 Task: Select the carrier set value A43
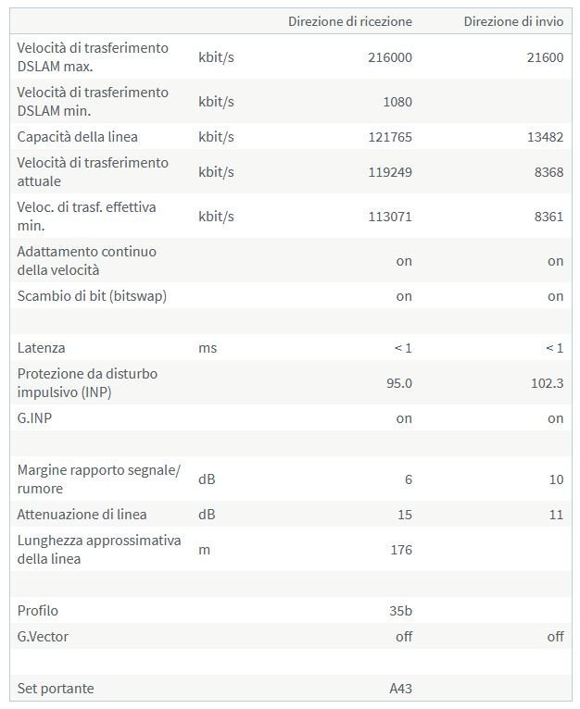coord(400,689)
